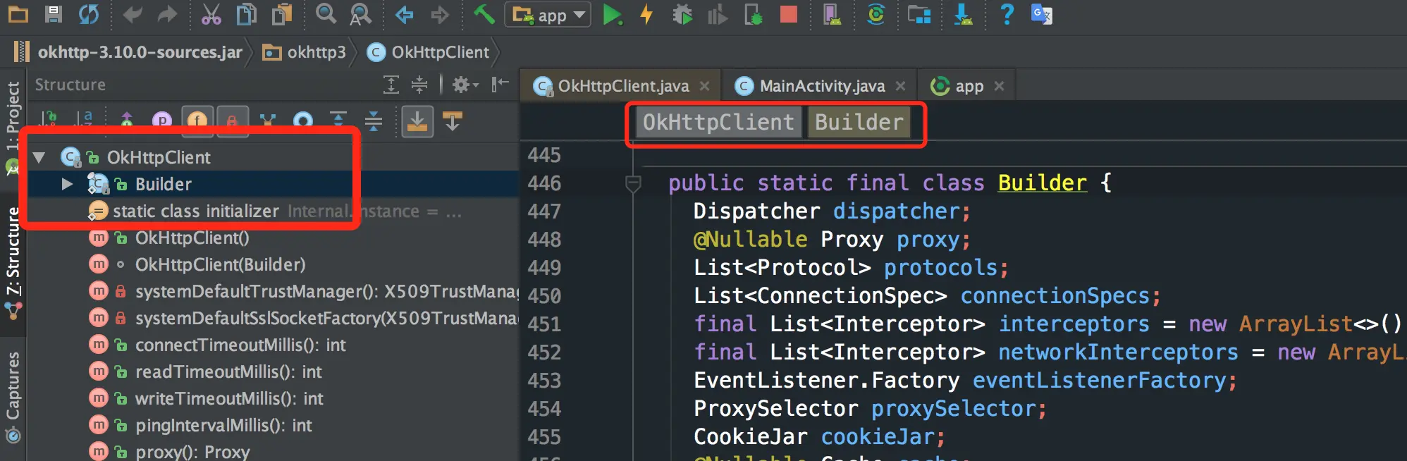Open SDK Manager download icon
Screen dimensions: 1407x461
click(963, 14)
